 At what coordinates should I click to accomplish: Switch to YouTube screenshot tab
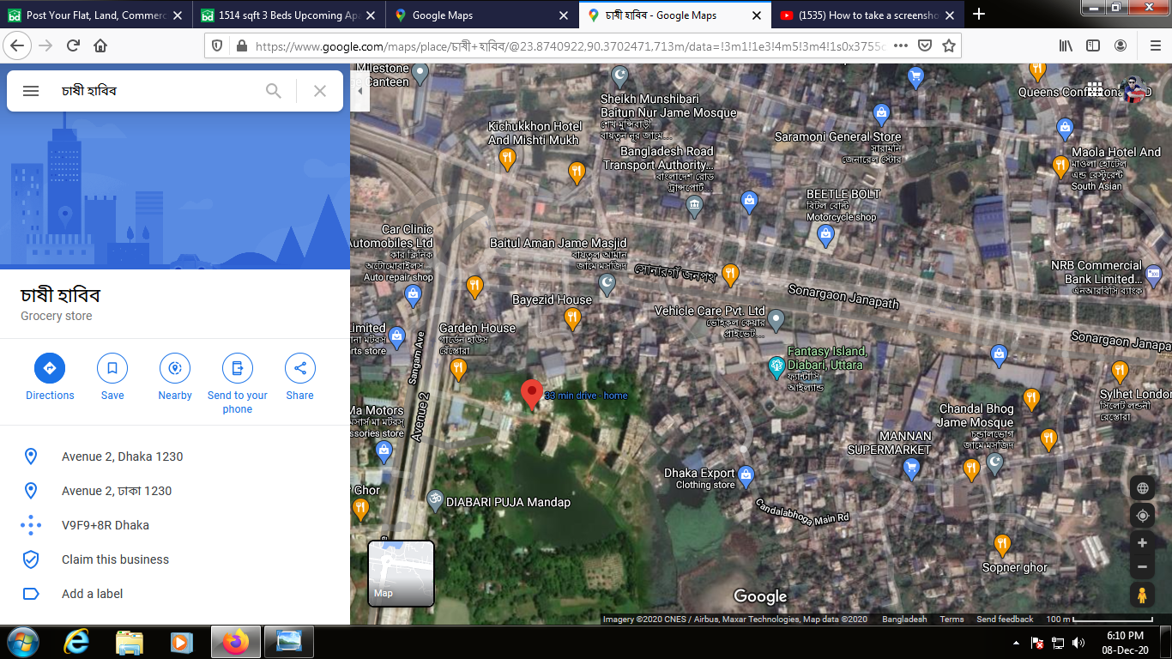[x=867, y=15]
